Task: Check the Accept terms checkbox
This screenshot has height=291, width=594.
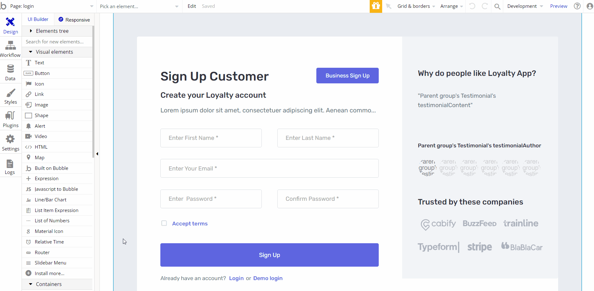Action: pos(164,223)
